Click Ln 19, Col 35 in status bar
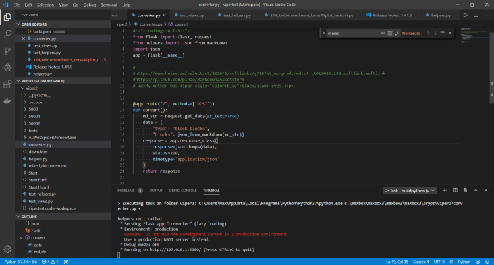 coord(397,262)
